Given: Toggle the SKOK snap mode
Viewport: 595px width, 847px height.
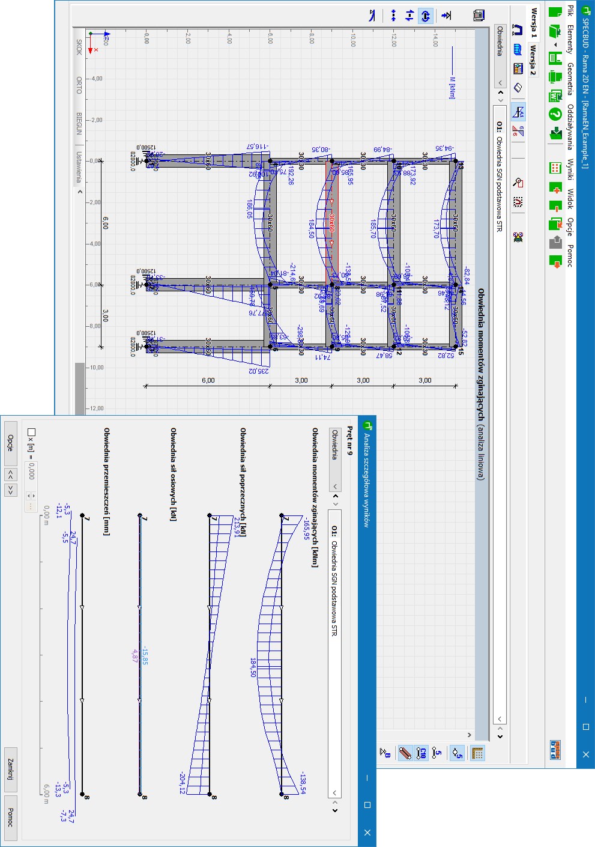Looking at the screenshot, I should tap(79, 47).
